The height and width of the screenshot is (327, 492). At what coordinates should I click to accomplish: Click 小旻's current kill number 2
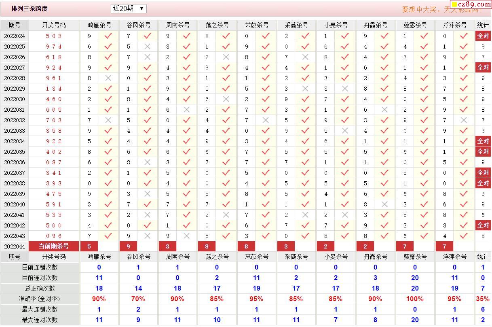[x=325, y=246]
